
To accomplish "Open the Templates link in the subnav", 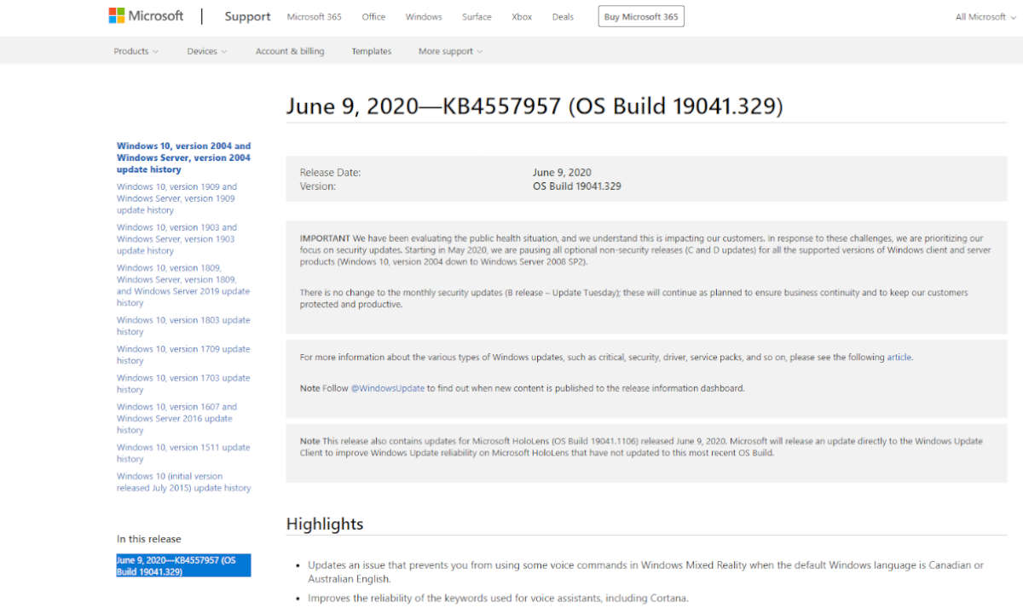I will [x=372, y=51].
